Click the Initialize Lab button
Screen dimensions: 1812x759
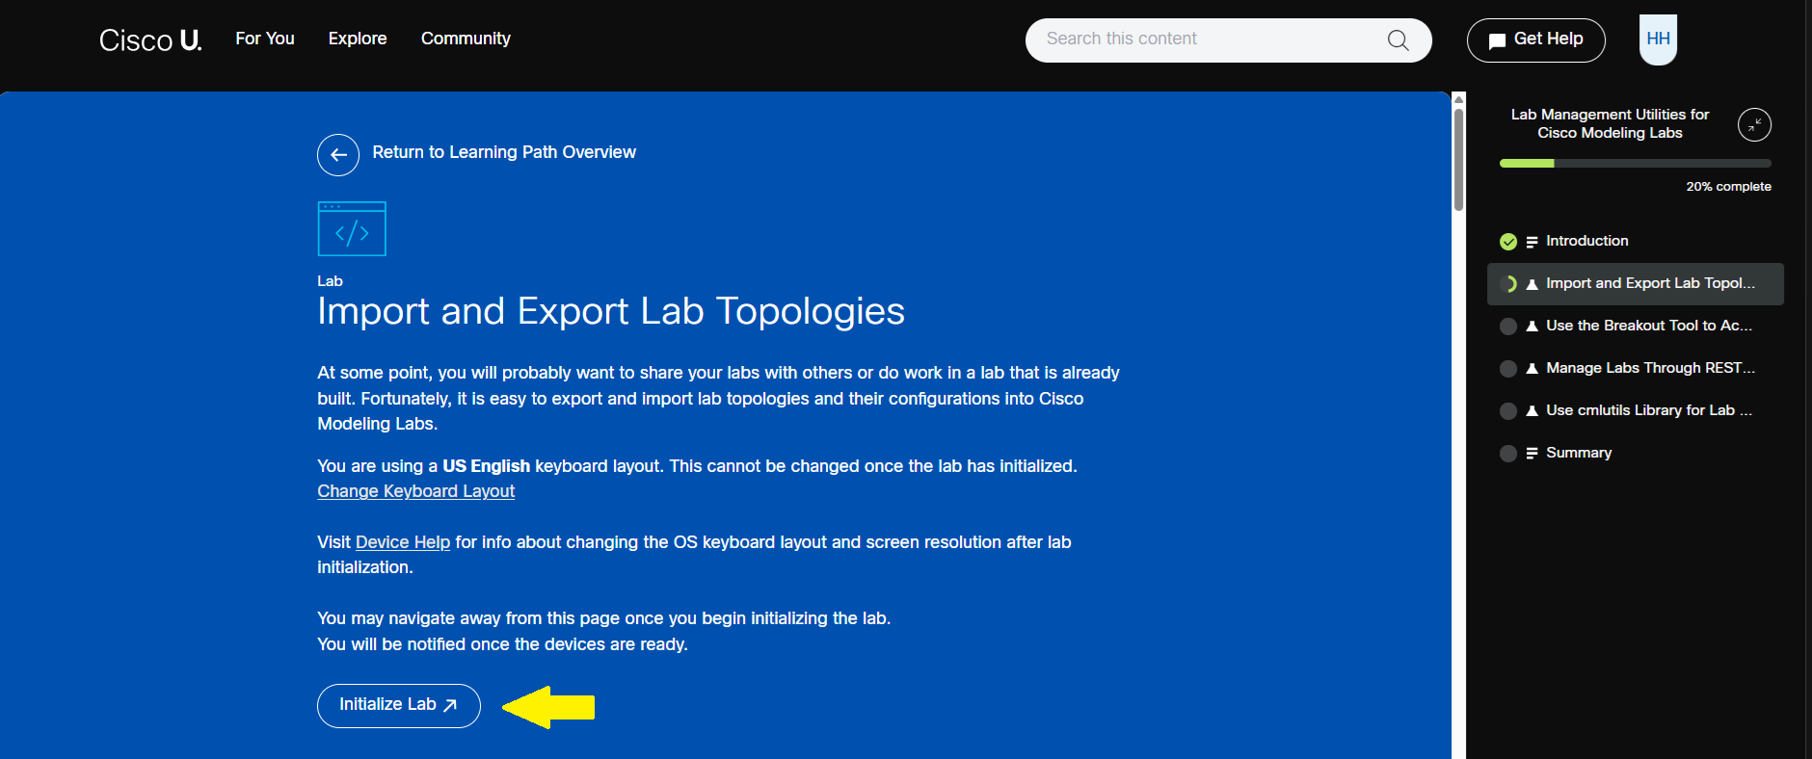[398, 705]
